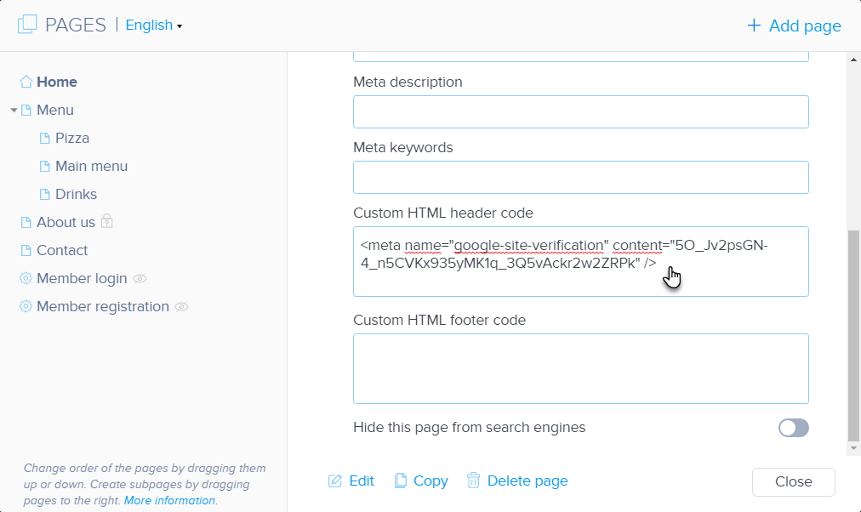Screen dimensions: 861x512
Task: Click the lock icon beside About us
Action: pyautogui.click(x=107, y=221)
